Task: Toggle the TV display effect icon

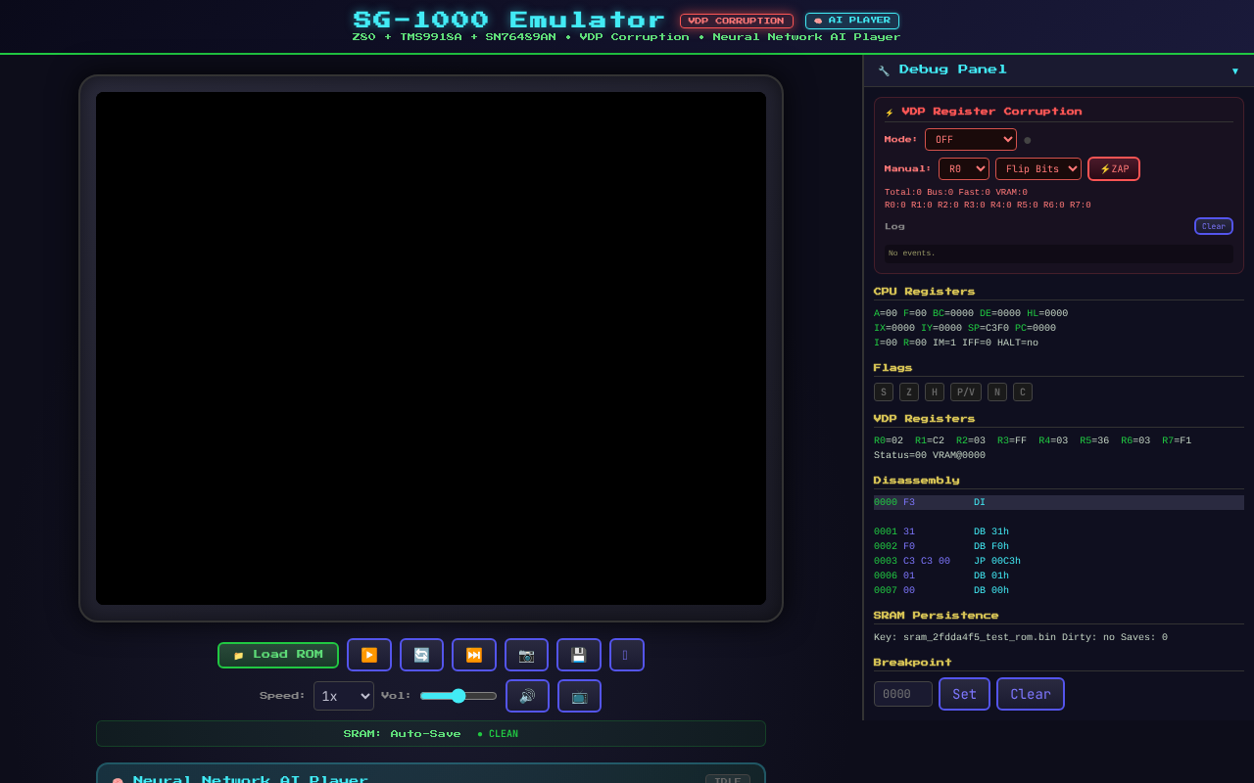Action: [x=579, y=696]
